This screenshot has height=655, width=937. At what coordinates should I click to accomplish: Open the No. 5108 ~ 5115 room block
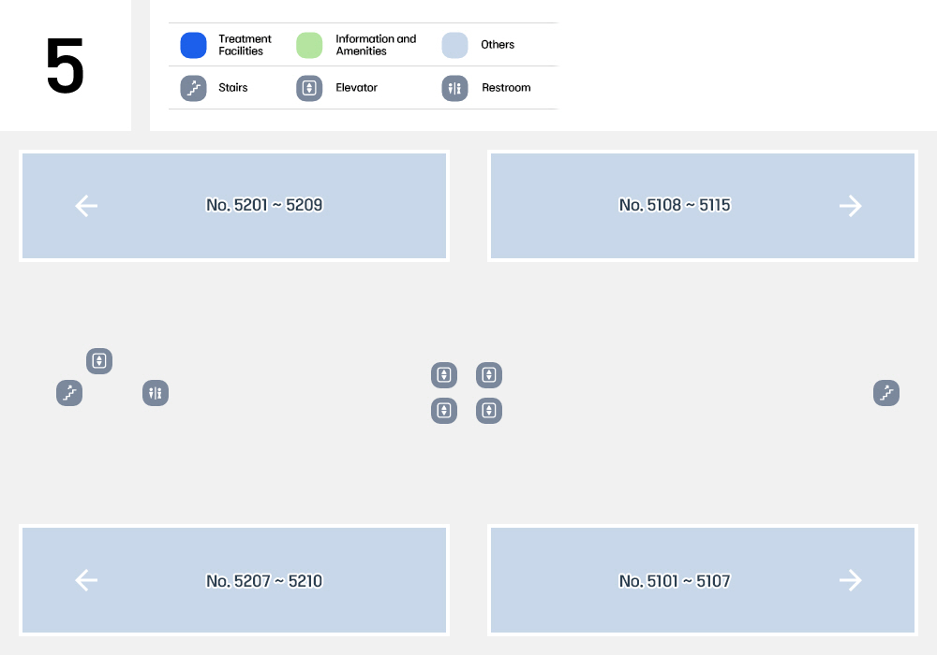click(x=703, y=206)
